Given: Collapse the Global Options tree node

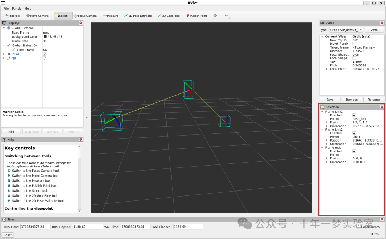Looking at the screenshot, I should (4, 28).
